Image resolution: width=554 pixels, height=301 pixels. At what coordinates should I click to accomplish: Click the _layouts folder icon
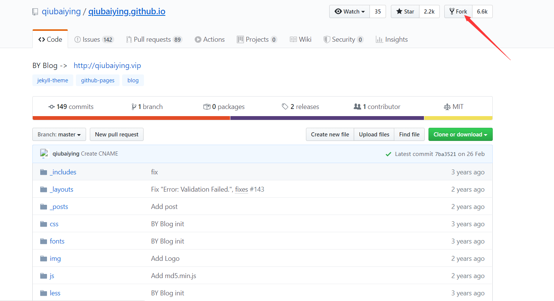pos(44,189)
